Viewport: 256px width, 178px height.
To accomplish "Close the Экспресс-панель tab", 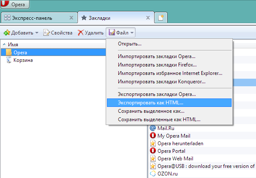I will pyautogui.click(x=71, y=18).
